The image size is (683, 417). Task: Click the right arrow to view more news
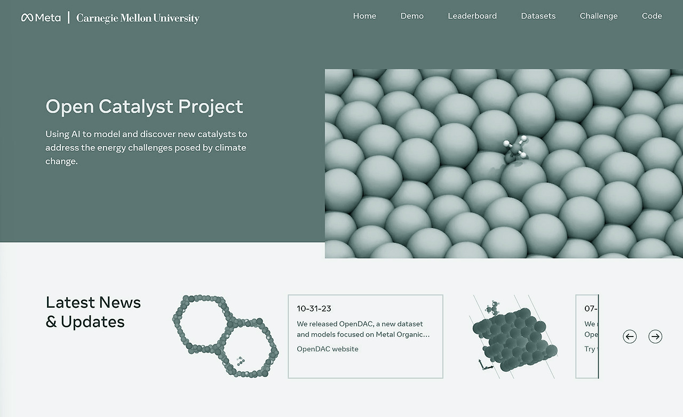point(655,336)
